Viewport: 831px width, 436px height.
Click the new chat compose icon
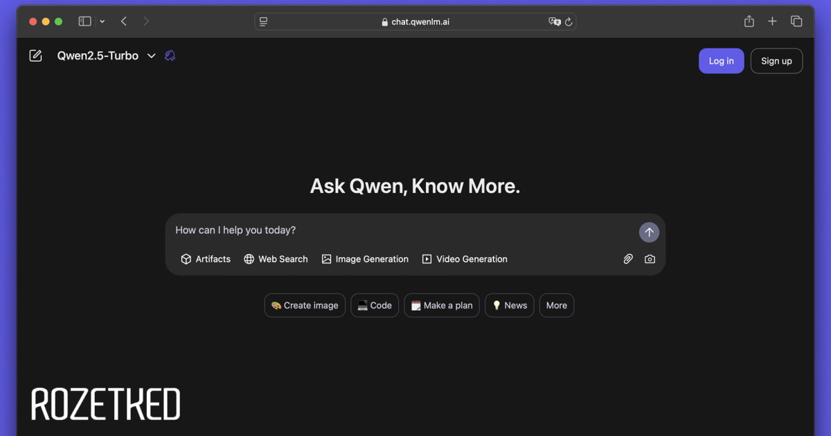pos(36,56)
